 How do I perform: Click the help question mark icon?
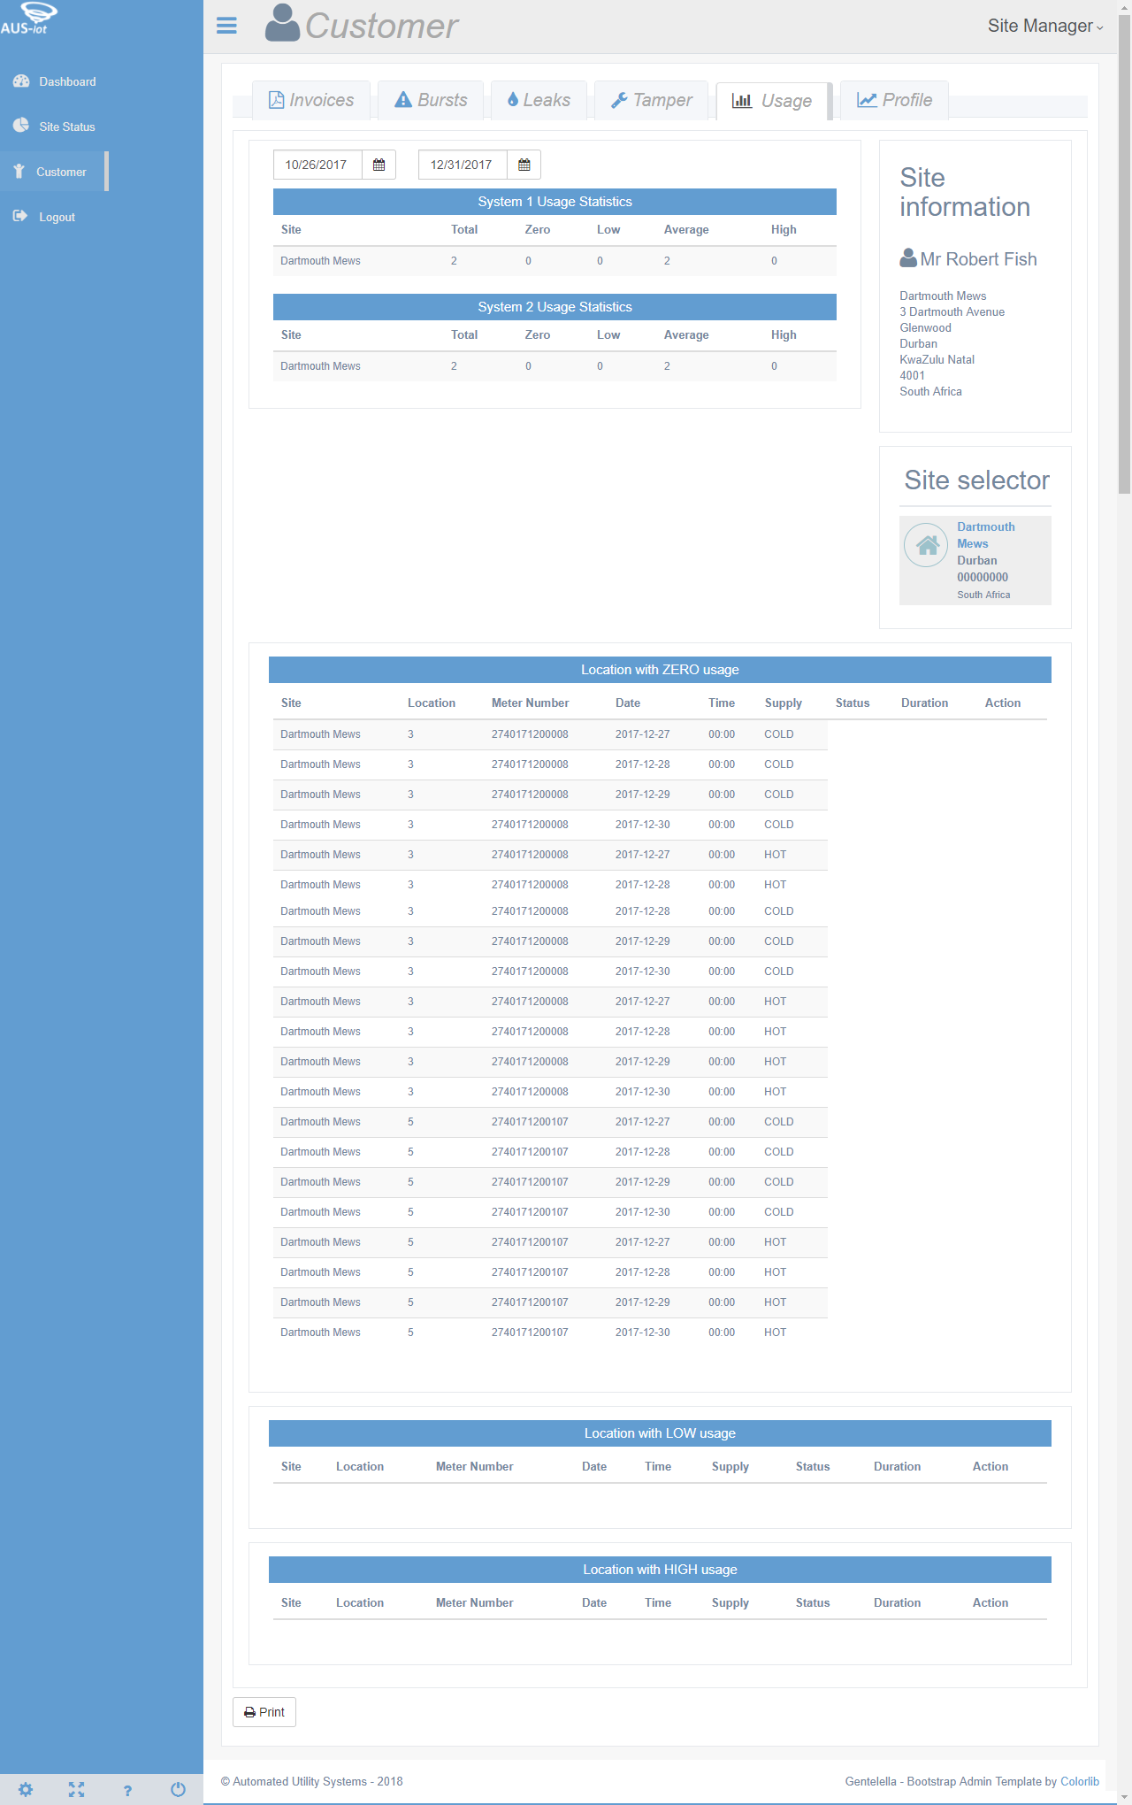pyautogui.click(x=127, y=1790)
